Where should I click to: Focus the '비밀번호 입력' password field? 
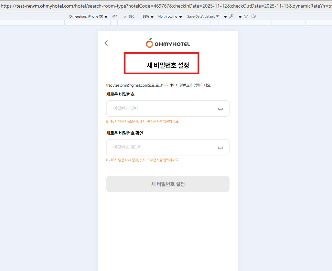[168, 108]
